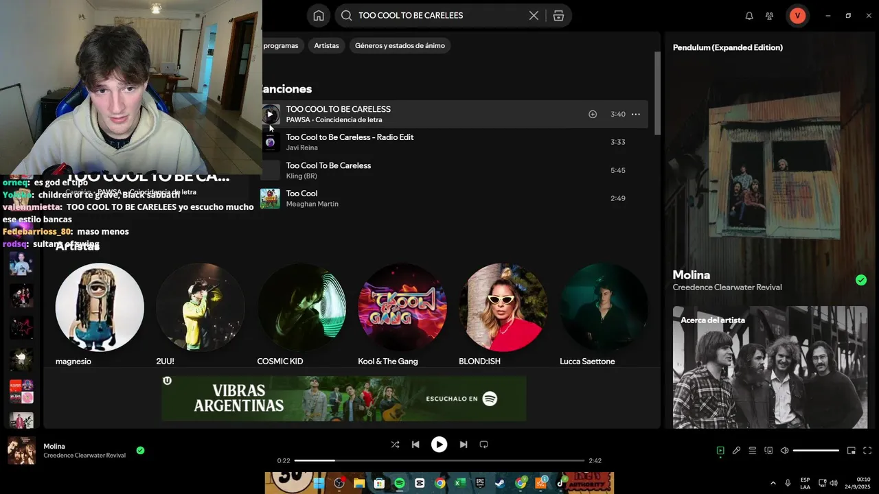Open Steam from the taskbar
The height and width of the screenshot is (494, 879).
[501, 483]
